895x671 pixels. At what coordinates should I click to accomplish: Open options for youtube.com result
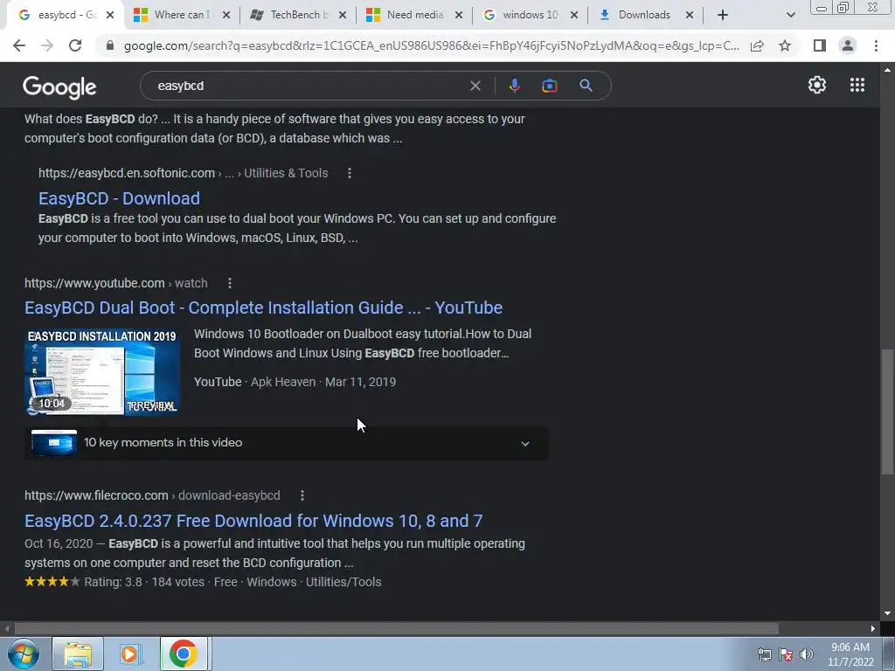pos(230,283)
